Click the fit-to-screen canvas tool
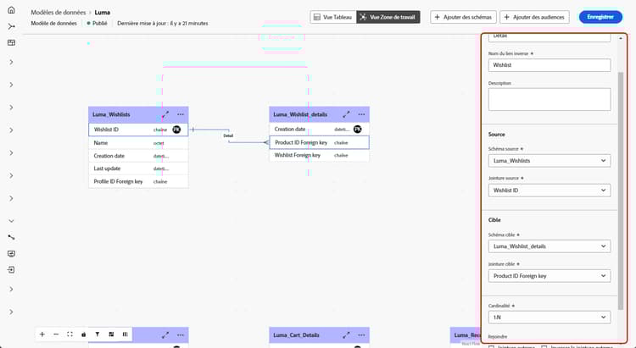636x348 pixels. click(70, 334)
